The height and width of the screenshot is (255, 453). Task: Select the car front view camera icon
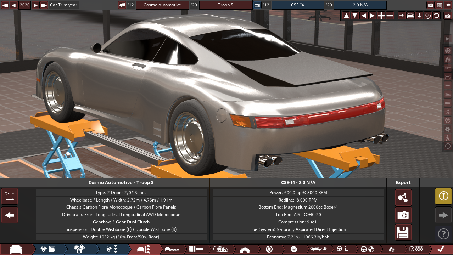pyautogui.click(x=410, y=16)
